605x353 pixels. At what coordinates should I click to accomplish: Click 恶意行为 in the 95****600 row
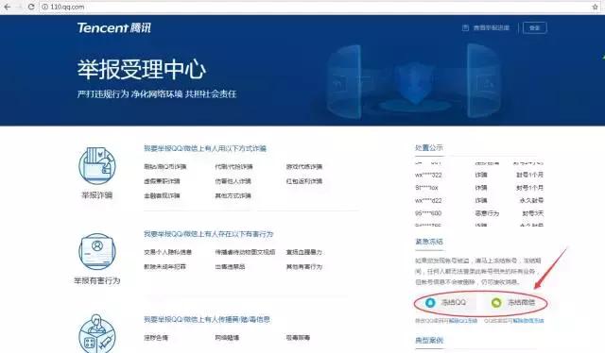tap(487, 213)
